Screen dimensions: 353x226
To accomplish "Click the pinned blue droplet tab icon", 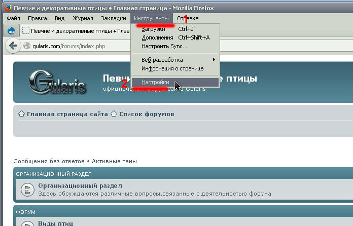I will coord(11,31).
